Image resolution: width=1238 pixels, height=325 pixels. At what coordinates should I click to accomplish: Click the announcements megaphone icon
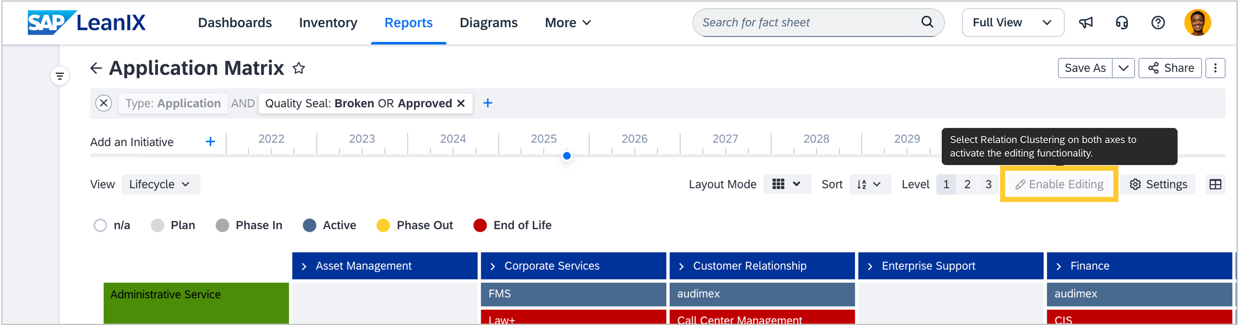pyautogui.click(x=1086, y=22)
